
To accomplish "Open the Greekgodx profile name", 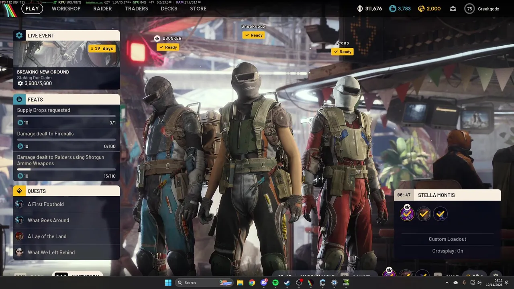I will (x=489, y=9).
